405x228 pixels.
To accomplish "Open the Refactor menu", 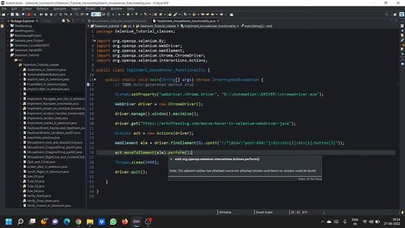I will [42, 8].
